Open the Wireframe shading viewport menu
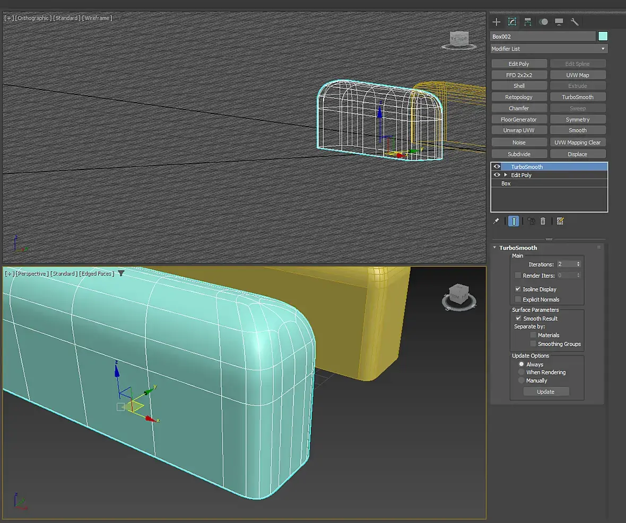This screenshot has height=523, width=626. [97, 18]
